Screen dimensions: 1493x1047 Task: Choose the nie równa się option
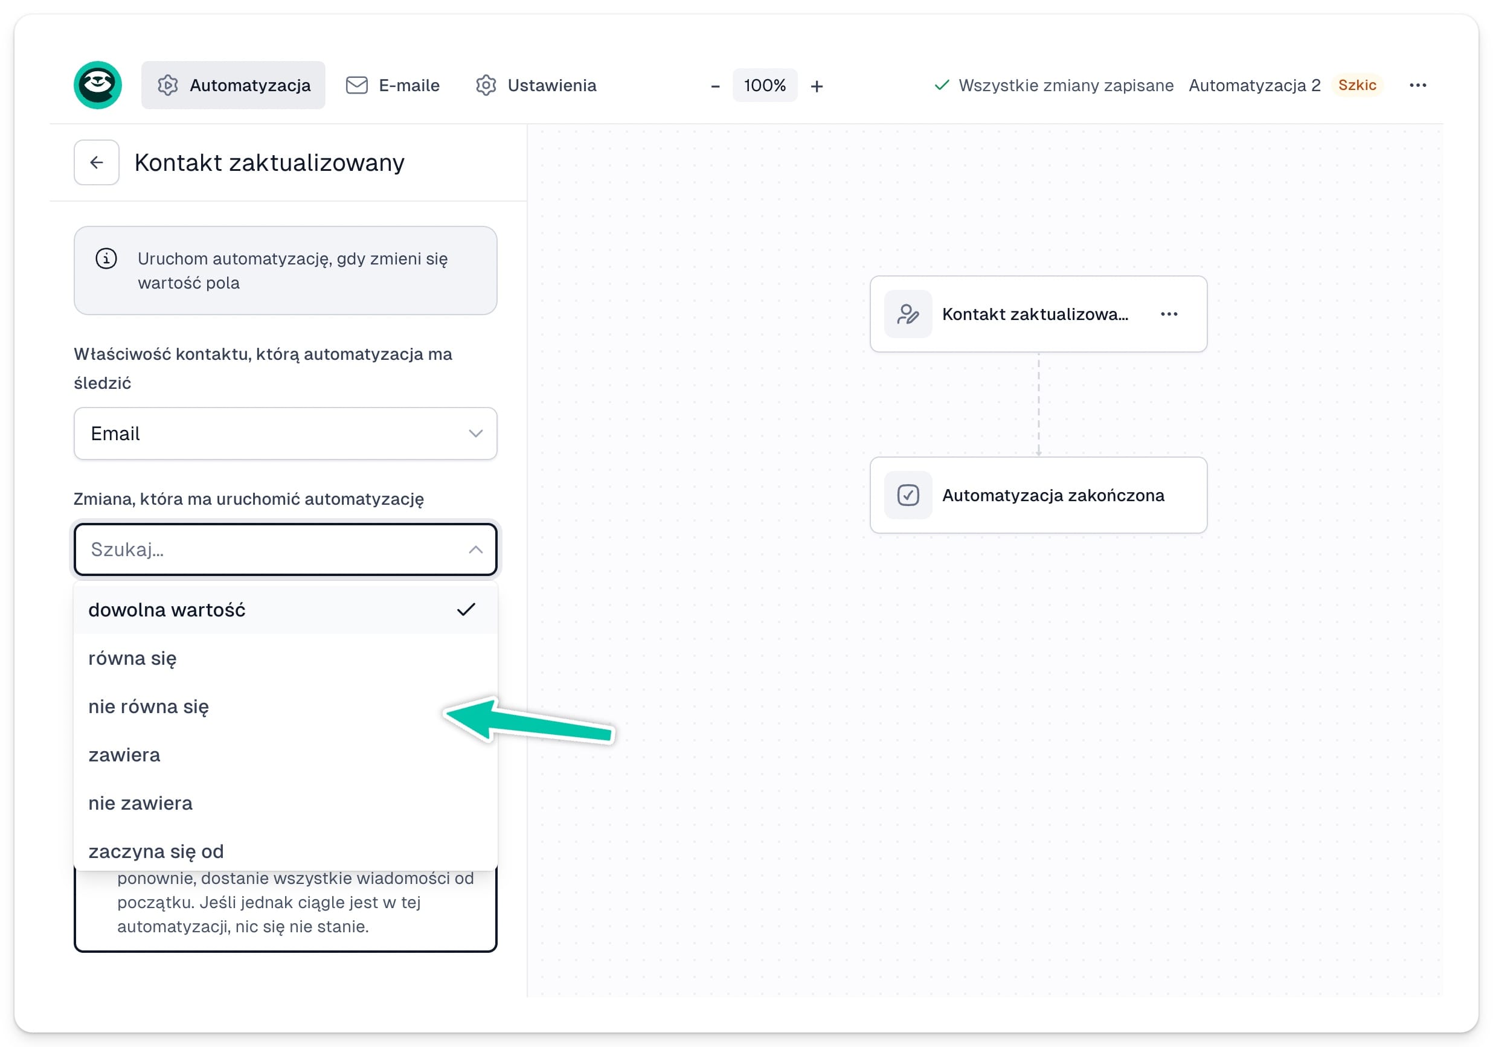[286, 706]
